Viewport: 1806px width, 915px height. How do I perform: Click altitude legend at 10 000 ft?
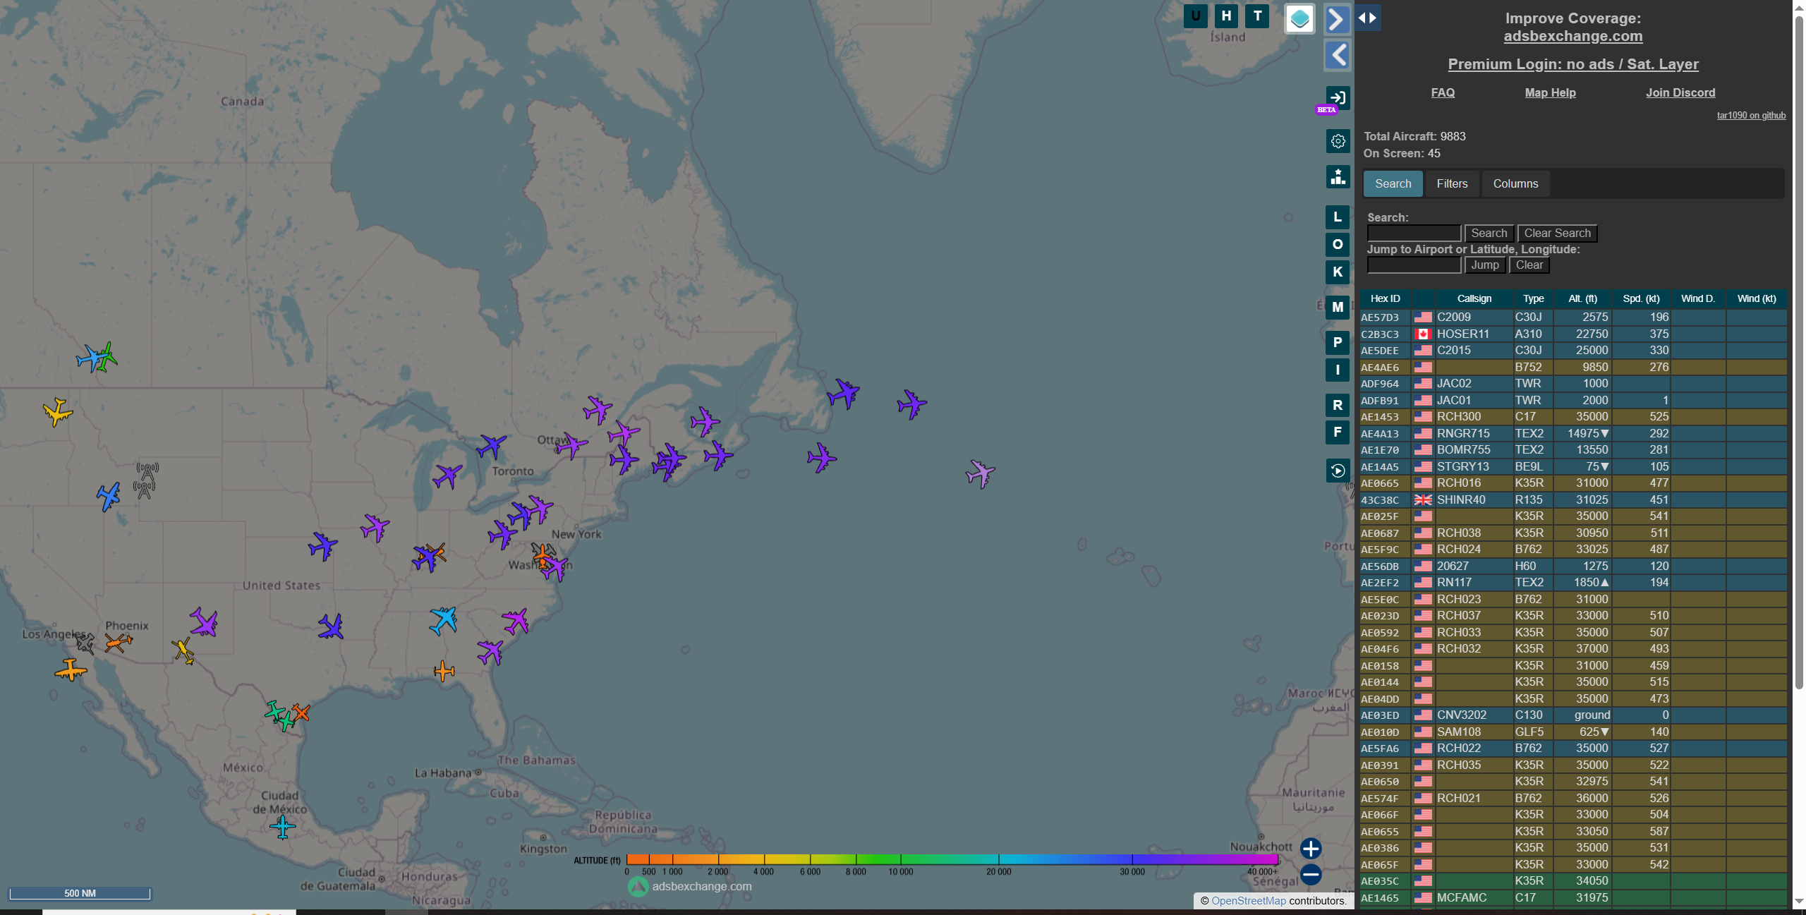point(900,859)
